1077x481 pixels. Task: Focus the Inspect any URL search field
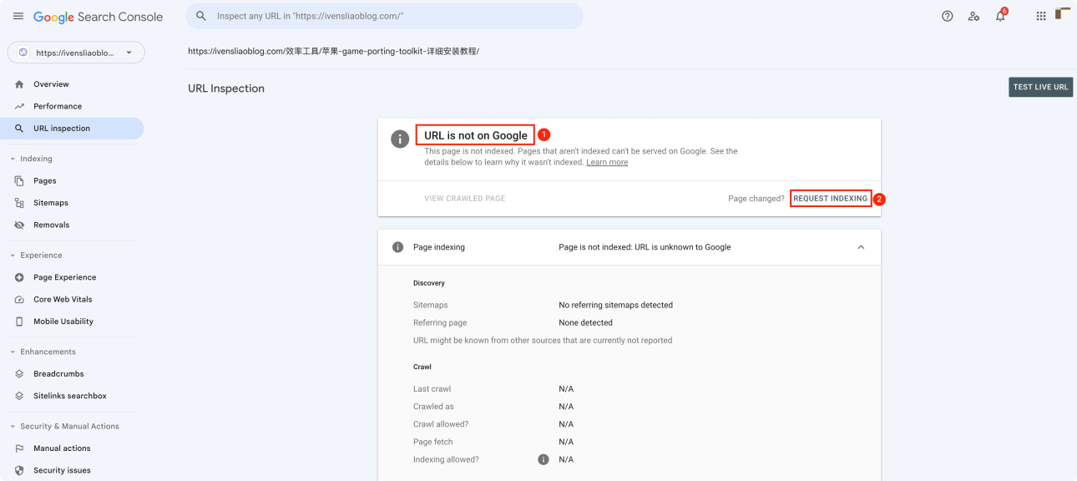tap(384, 16)
